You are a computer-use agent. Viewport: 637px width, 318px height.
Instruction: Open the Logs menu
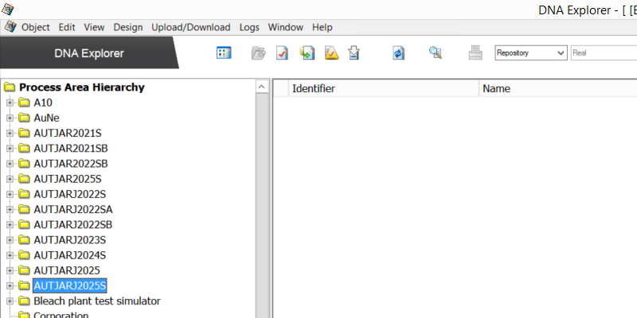pyautogui.click(x=249, y=27)
